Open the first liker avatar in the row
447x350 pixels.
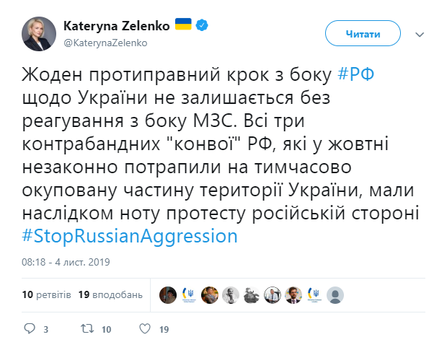tap(168, 294)
